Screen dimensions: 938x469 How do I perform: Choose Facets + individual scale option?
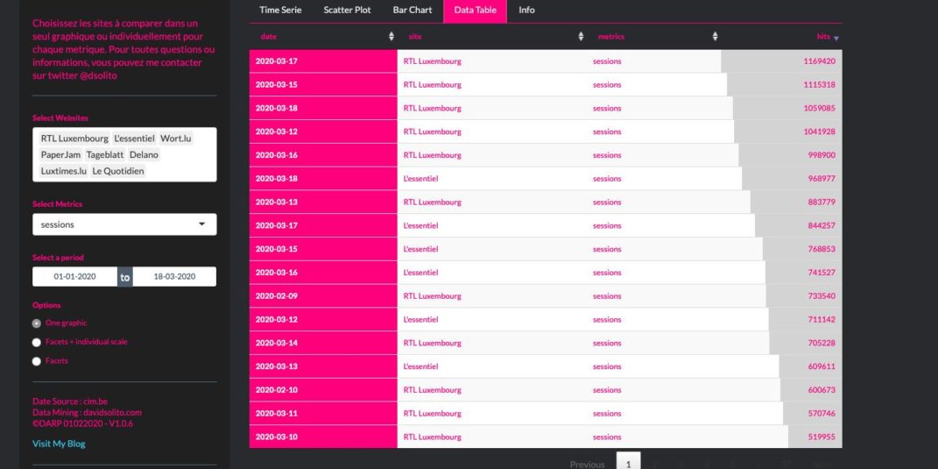(37, 342)
